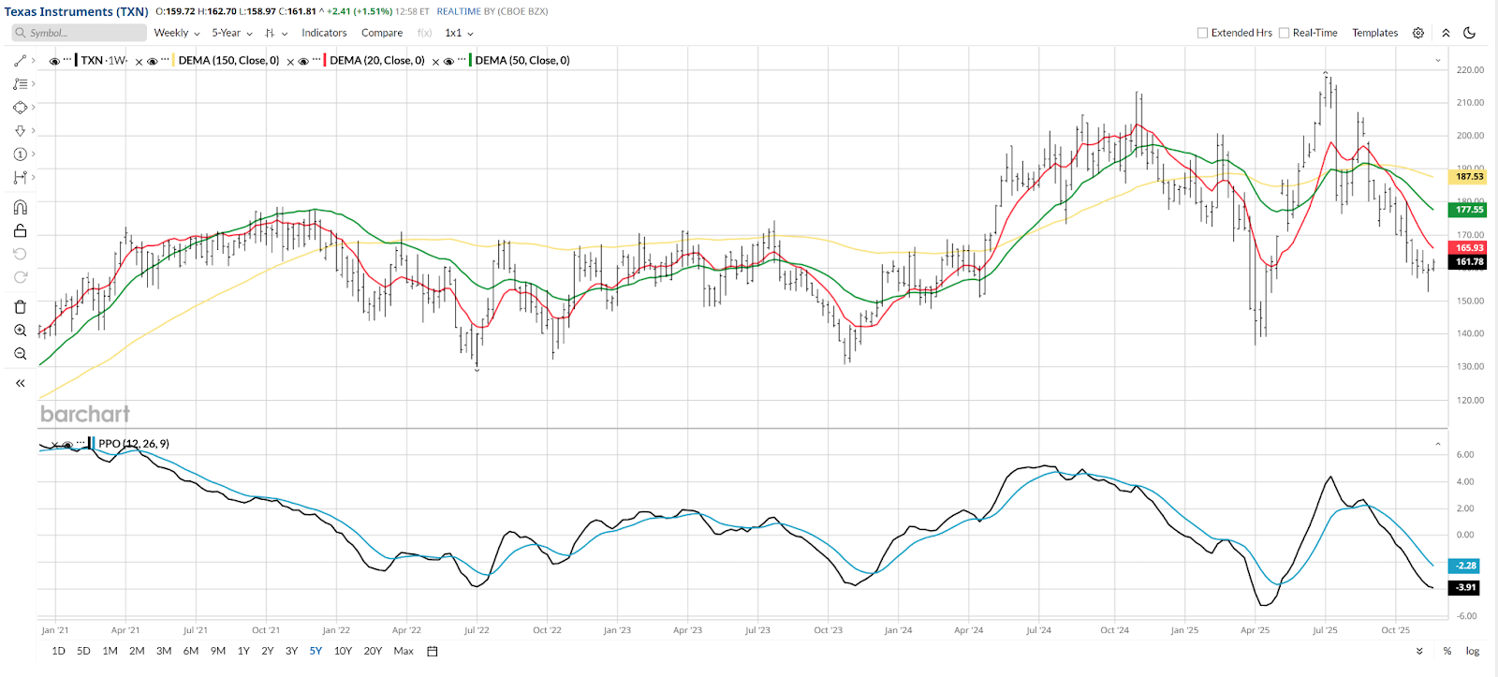The width and height of the screenshot is (1498, 677).
Task: Select the 1M time range
Action: click(x=110, y=651)
